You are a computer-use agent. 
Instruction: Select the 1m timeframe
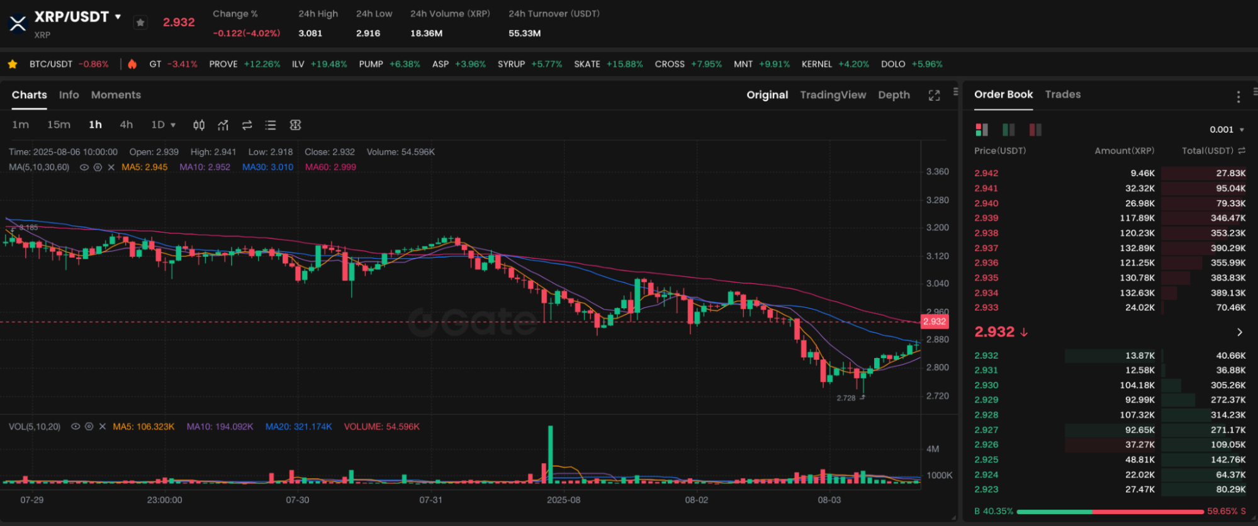[20, 125]
